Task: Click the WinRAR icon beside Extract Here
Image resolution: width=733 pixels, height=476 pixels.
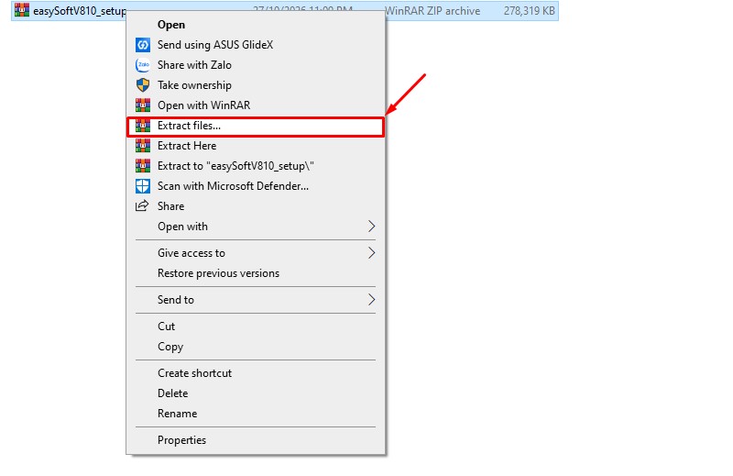Action: tap(143, 146)
